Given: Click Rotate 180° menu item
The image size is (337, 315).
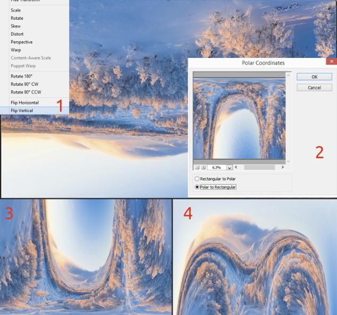Looking at the screenshot, I should (21, 76).
